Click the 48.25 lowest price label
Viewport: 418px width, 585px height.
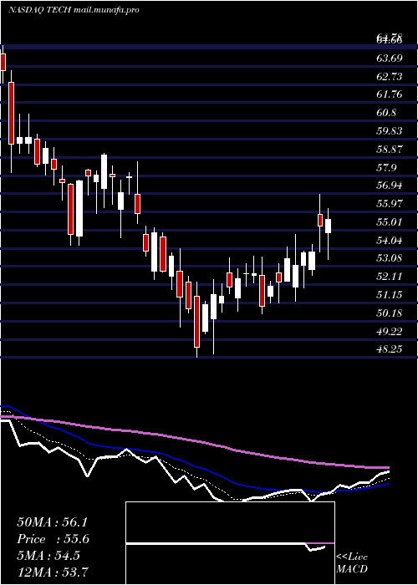click(390, 349)
